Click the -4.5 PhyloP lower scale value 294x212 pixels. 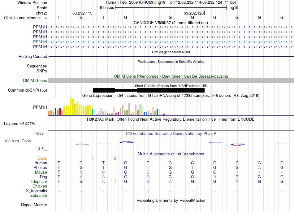coord(40,149)
